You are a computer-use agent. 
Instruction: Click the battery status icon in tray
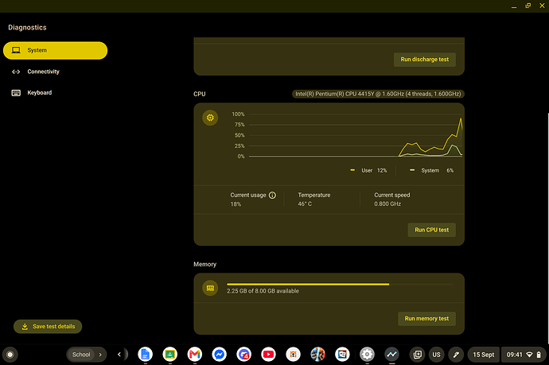click(x=539, y=355)
